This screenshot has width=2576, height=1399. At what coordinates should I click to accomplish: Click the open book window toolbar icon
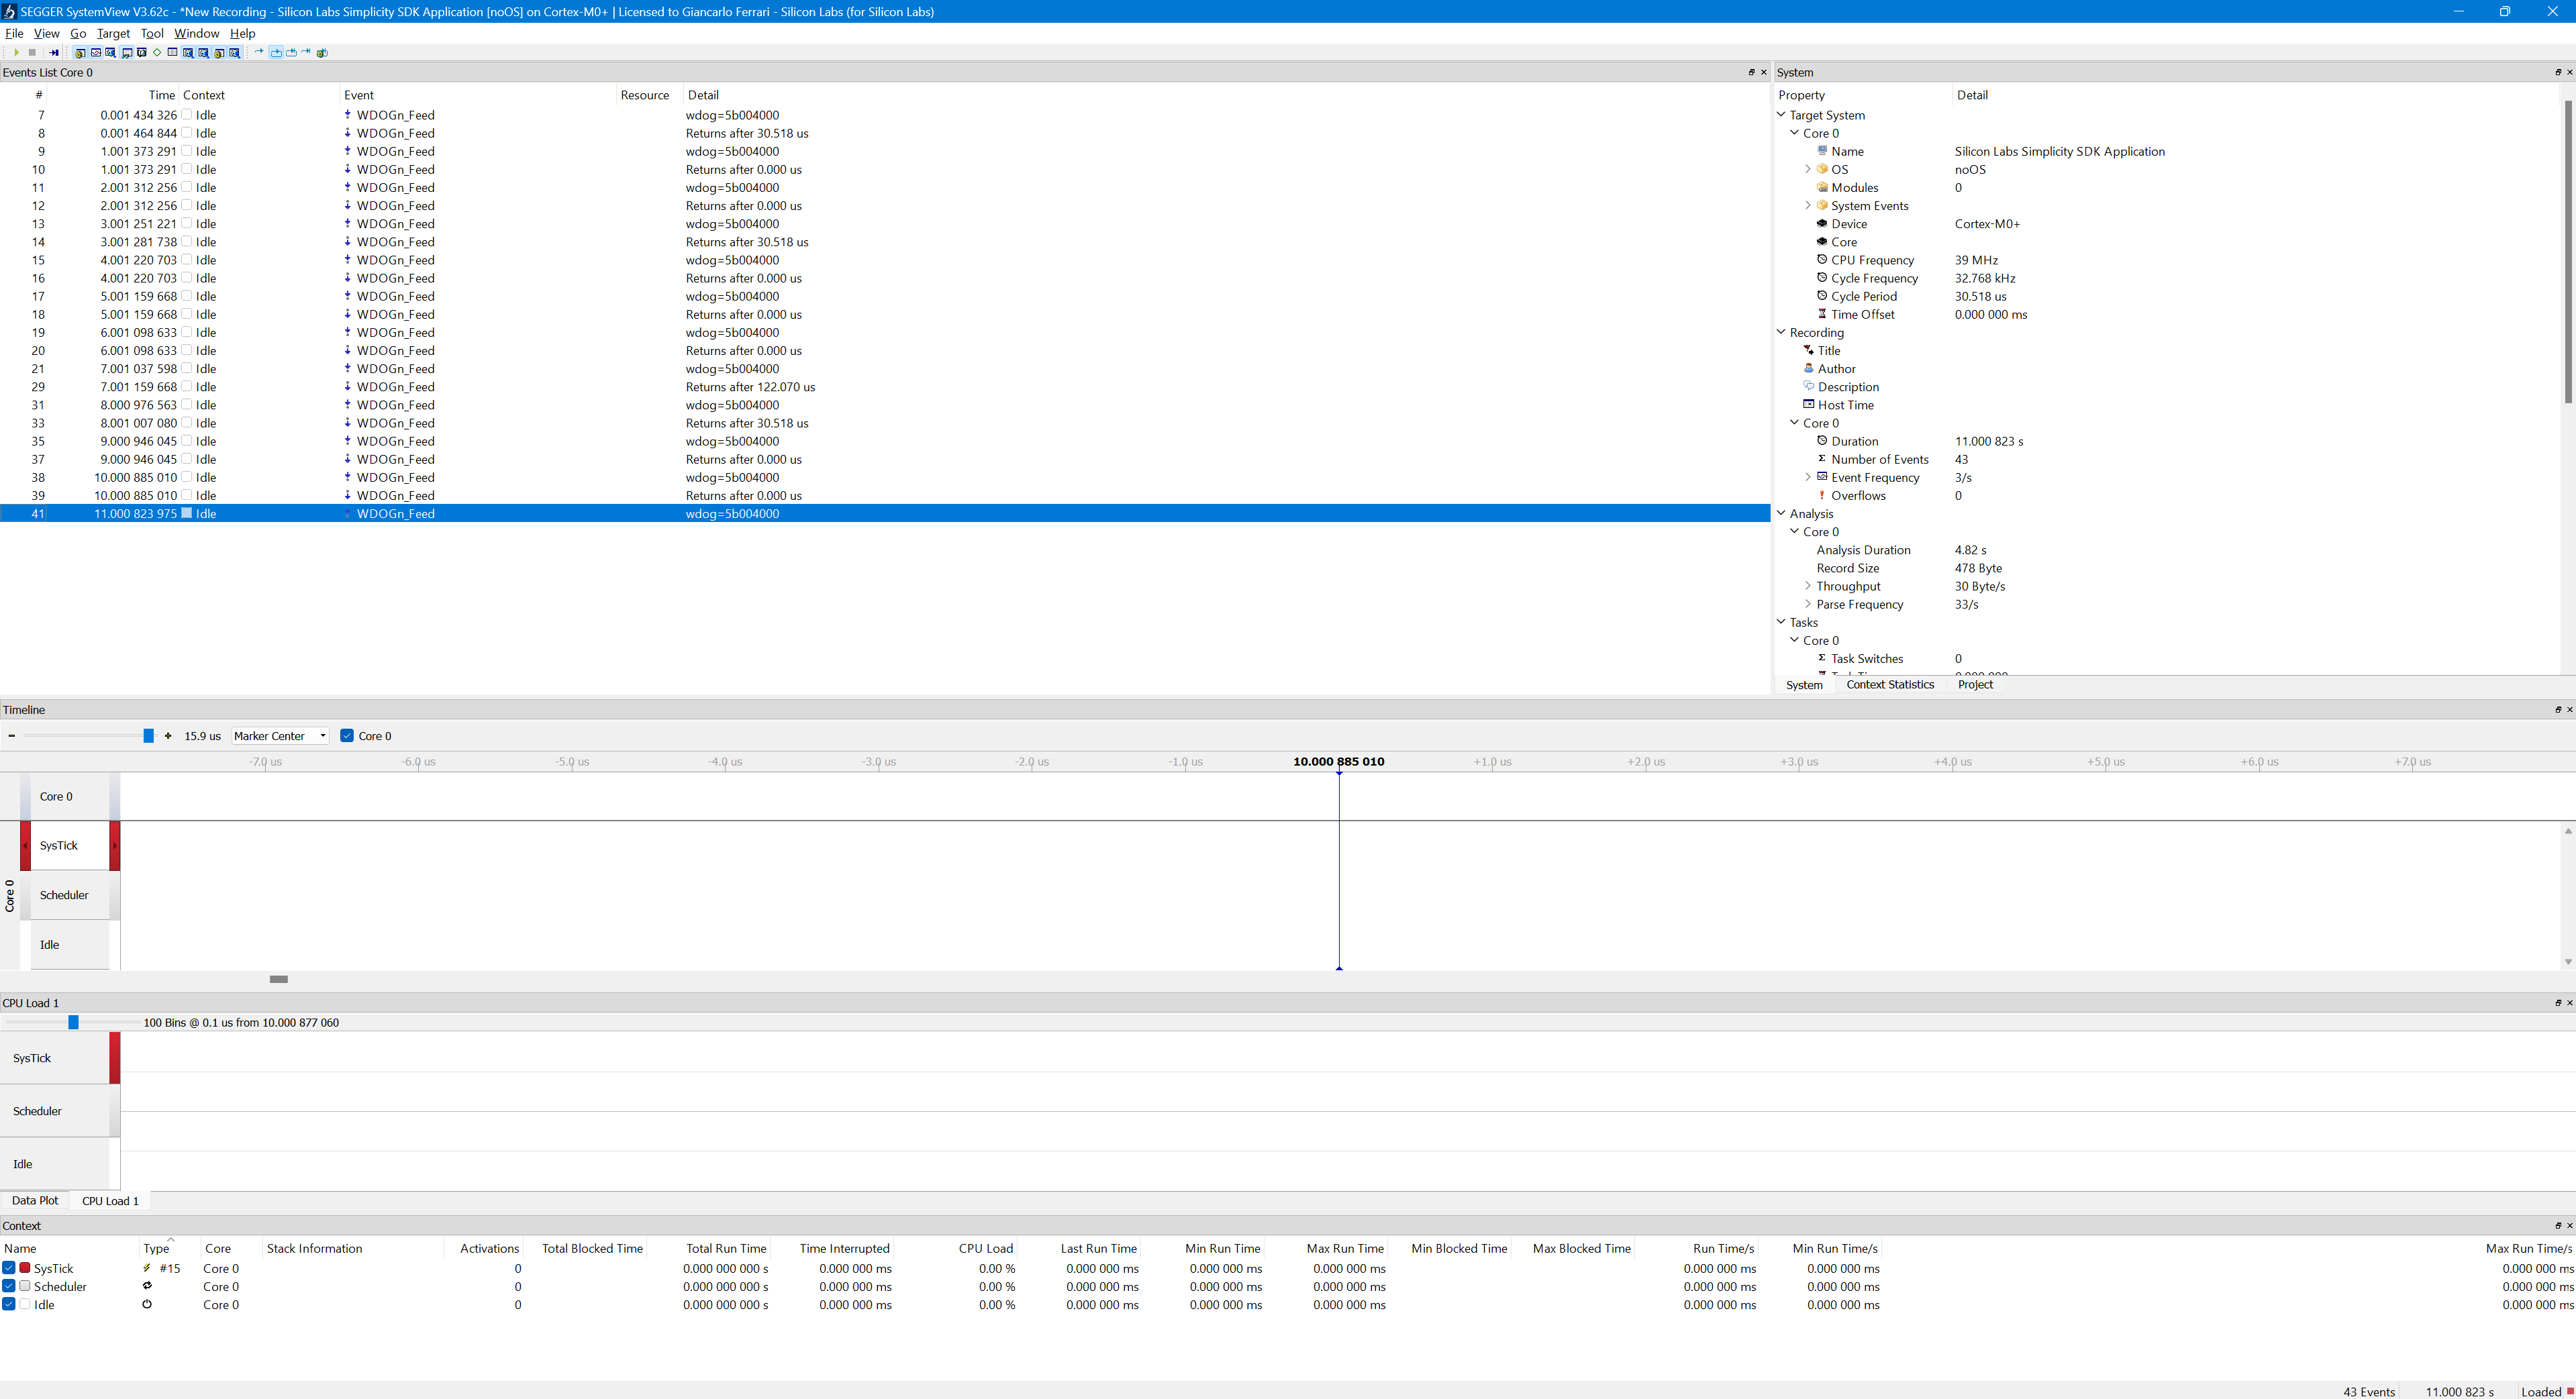(x=142, y=53)
